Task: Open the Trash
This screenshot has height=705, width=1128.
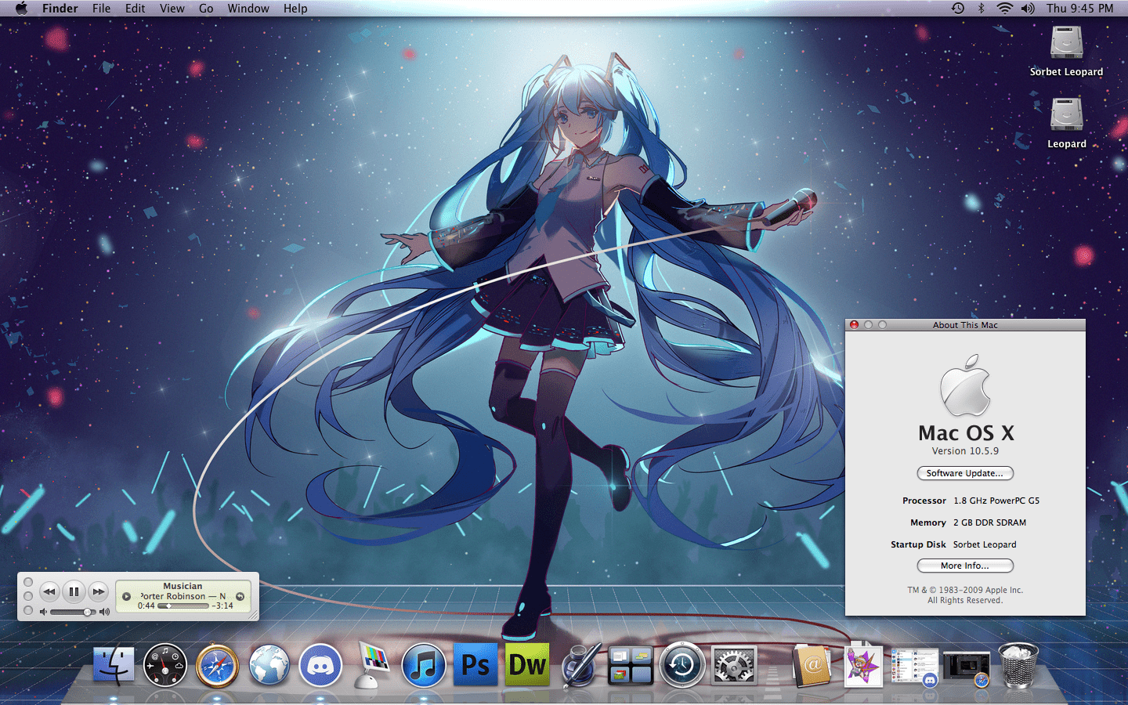Action: pos(1018,665)
